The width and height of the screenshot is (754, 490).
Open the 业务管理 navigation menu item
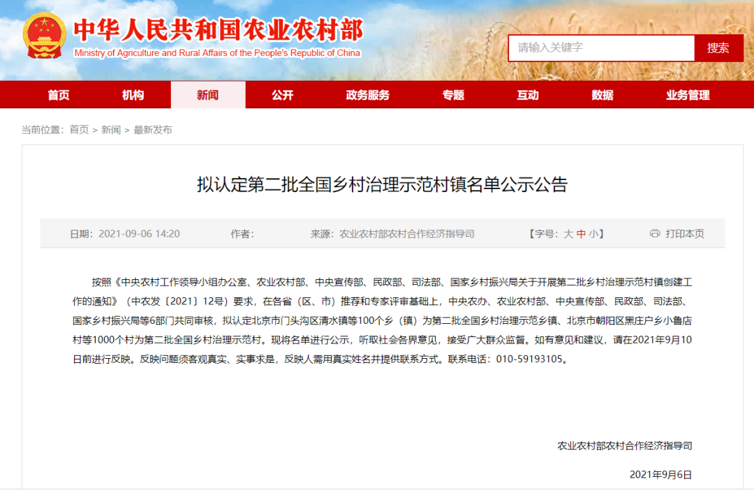(688, 95)
